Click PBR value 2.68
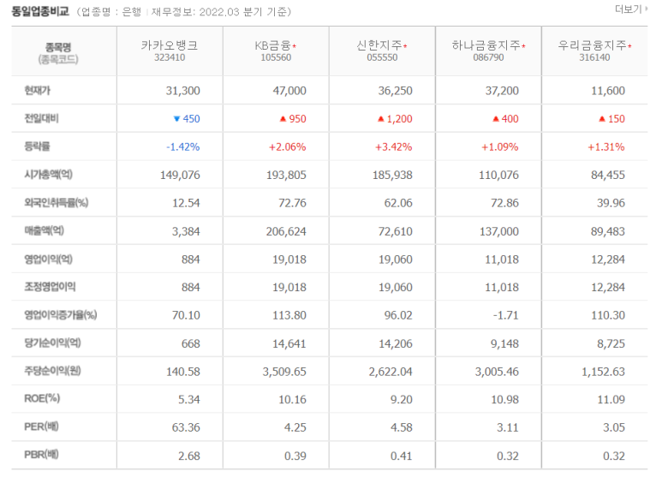Screen dimensions: 662x477 189,456
